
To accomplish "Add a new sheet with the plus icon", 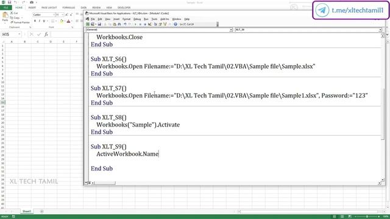I will (x=41, y=212).
